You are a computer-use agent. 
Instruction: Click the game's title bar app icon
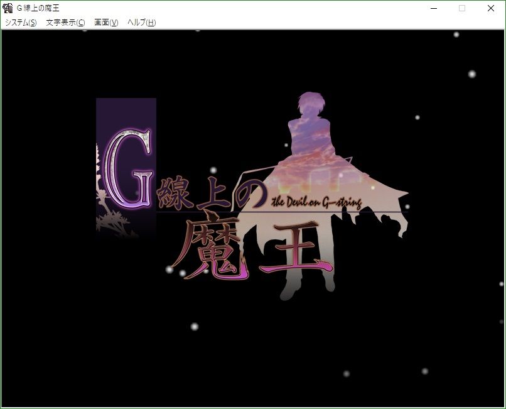[x=8, y=8]
